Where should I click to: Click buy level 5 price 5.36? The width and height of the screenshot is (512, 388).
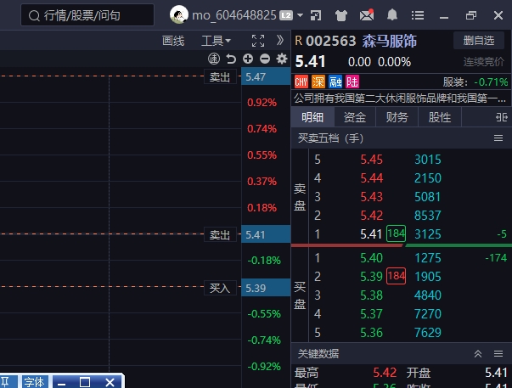pos(371,333)
